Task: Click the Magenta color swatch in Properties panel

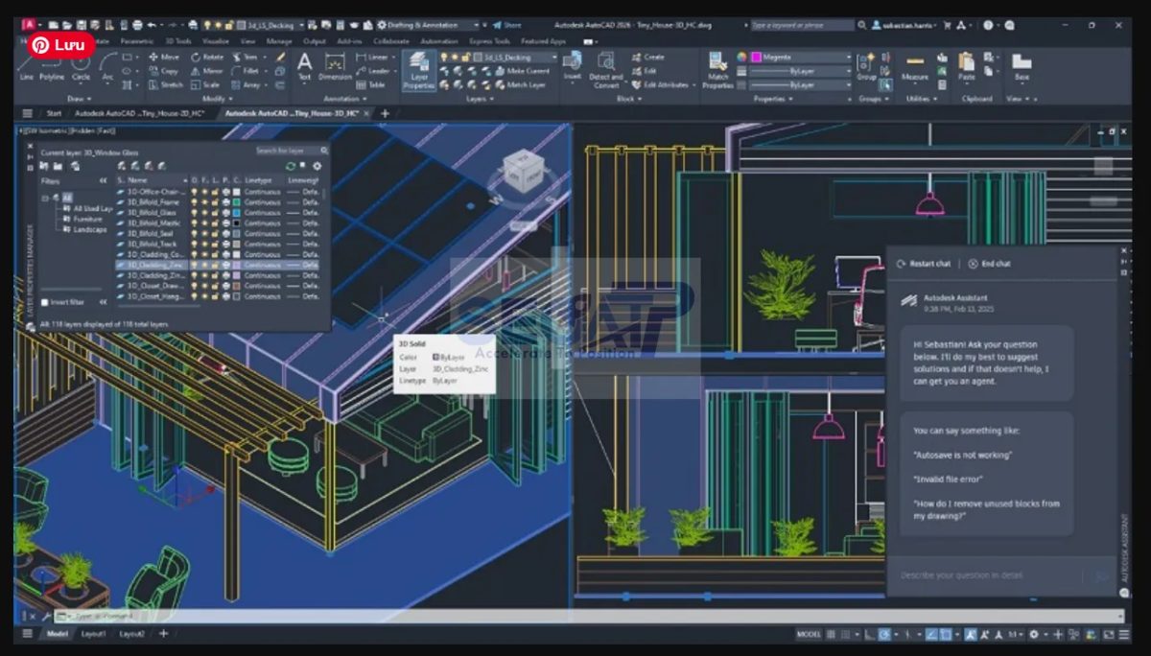Action: click(756, 58)
